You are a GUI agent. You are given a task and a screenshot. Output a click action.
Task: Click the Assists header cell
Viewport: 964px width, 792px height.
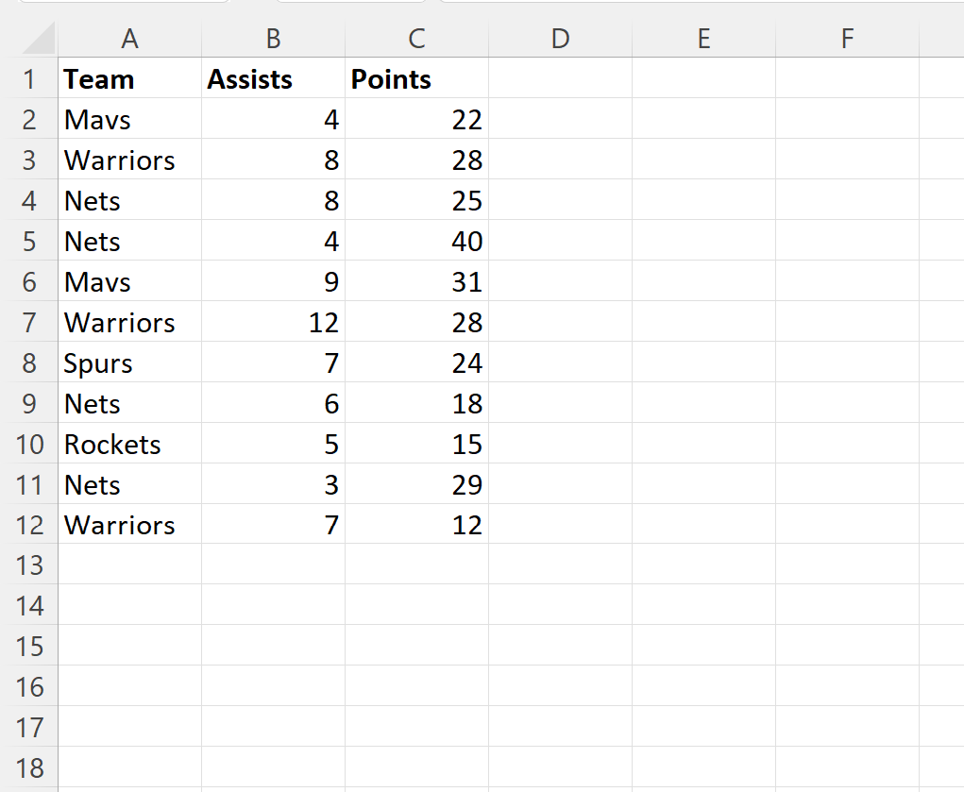click(273, 79)
